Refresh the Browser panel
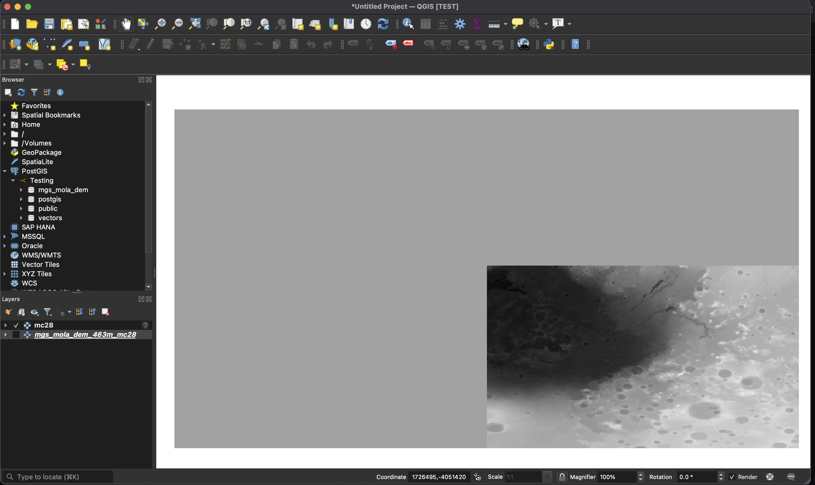 [x=21, y=93]
